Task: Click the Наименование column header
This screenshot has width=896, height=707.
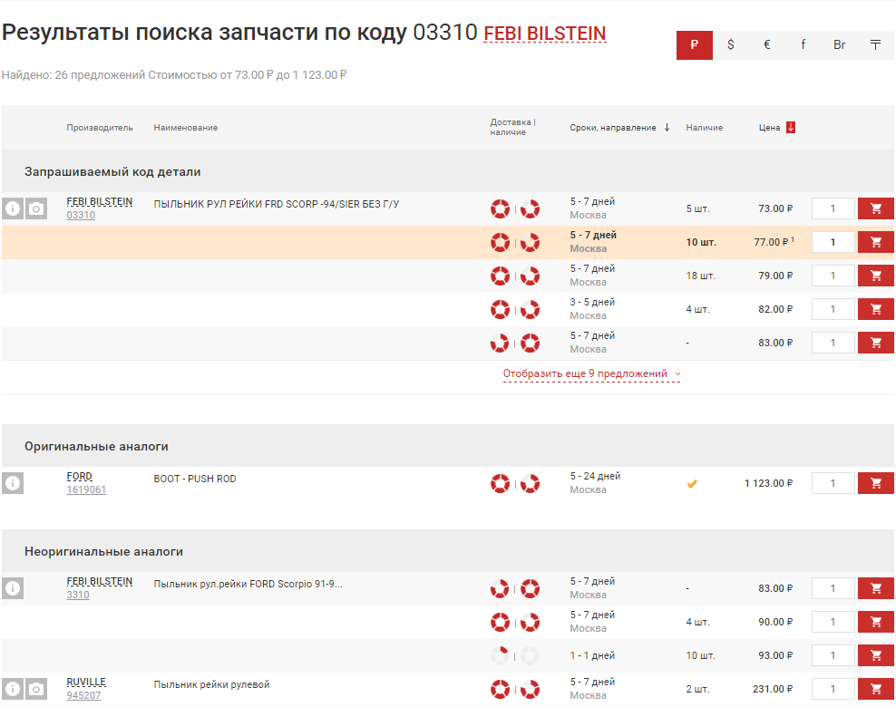Action: [x=186, y=128]
